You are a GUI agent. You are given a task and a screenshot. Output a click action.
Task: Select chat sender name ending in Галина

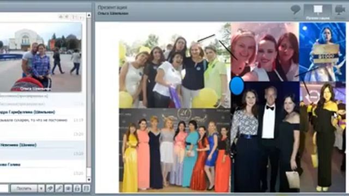(x=10, y=164)
